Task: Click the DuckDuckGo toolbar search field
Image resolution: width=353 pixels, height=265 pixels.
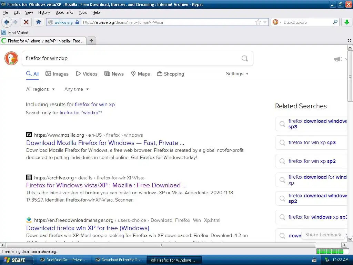Action: 307,22
